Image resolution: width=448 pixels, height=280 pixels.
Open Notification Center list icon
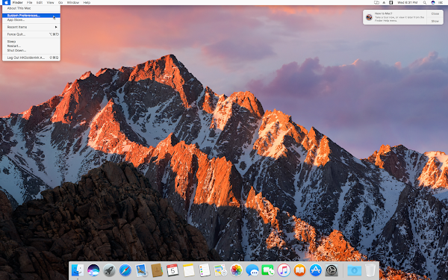[x=441, y=2]
